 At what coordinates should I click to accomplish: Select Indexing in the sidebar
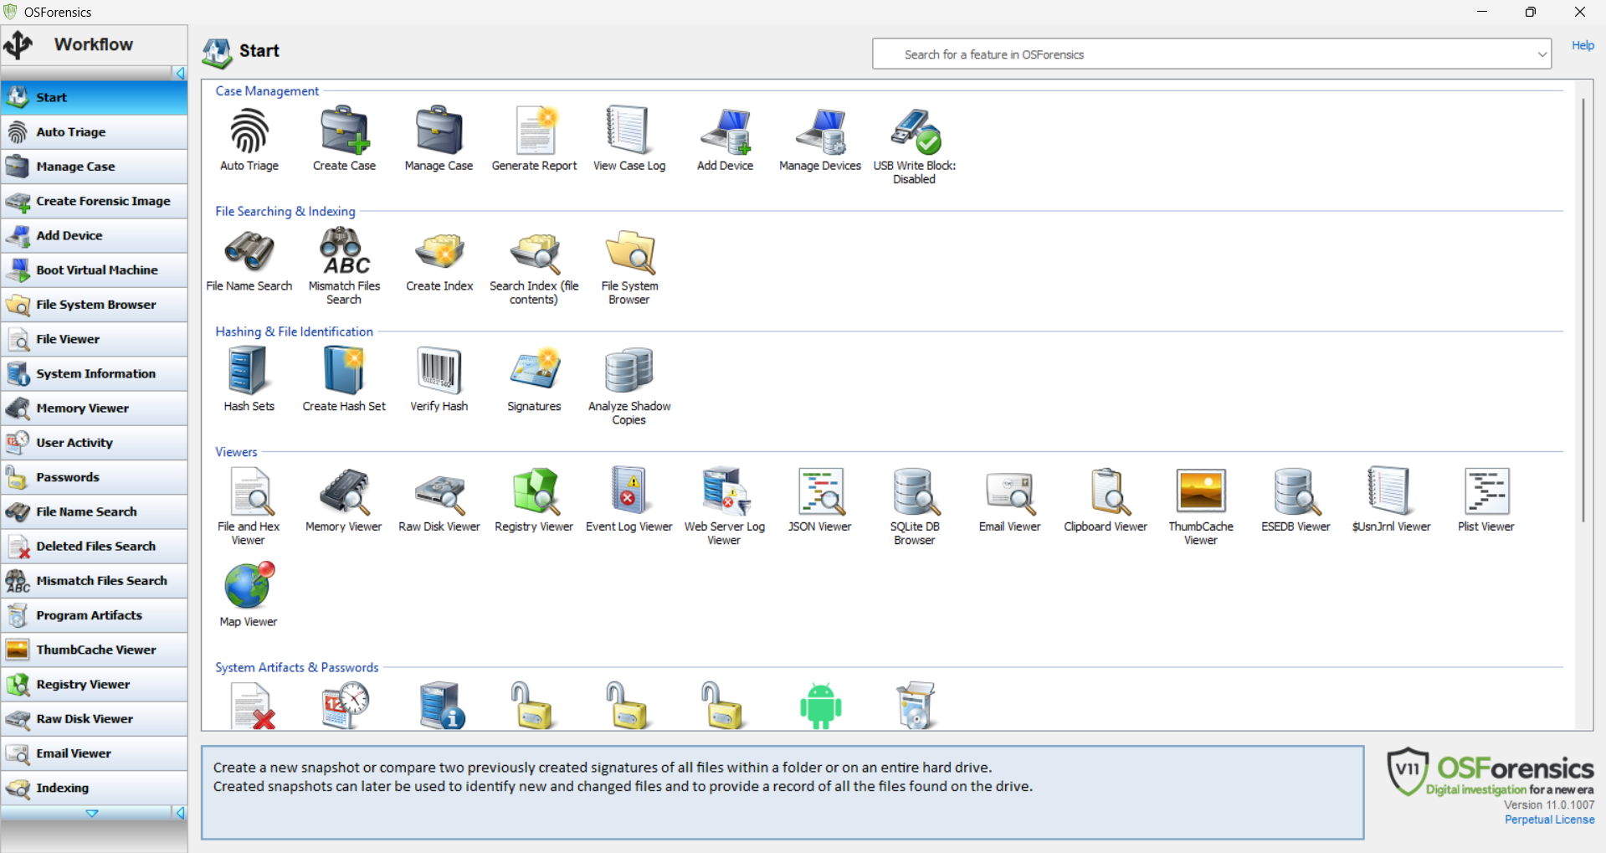[x=94, y=788]
